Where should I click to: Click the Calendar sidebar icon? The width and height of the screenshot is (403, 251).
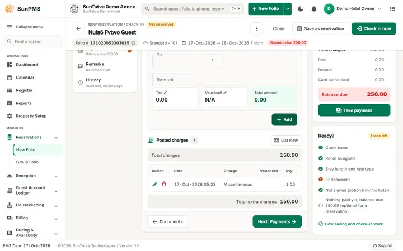10,78
